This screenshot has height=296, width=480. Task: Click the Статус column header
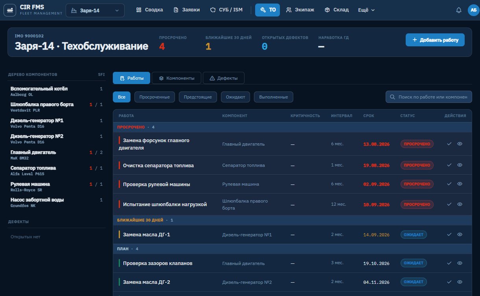[407, 116]
